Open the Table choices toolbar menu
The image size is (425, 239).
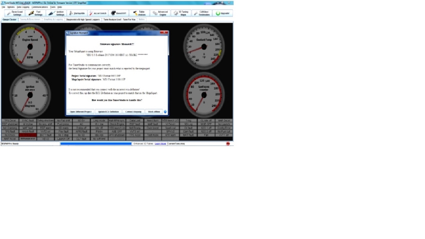tap(139, 13)
